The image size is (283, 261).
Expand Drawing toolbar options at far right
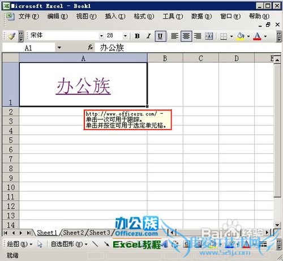tap(279, 245)
